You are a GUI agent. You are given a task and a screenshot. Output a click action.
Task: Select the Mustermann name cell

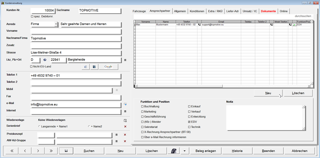click(166, 25)
